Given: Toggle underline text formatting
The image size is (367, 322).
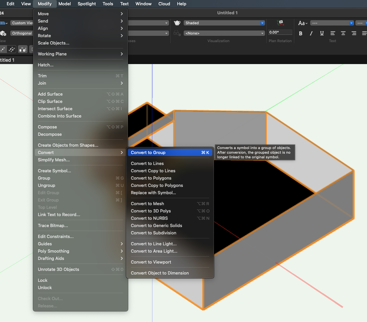Looking at the screenshot, I should pos(322,33).
